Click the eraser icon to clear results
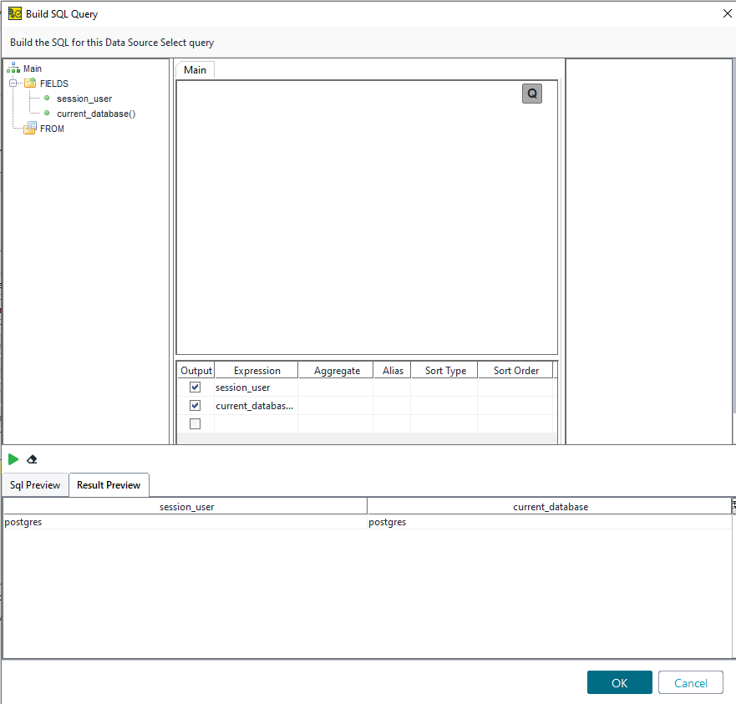736x704 pixels. 33,459
